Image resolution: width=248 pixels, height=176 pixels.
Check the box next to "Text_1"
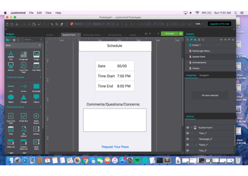192,133
